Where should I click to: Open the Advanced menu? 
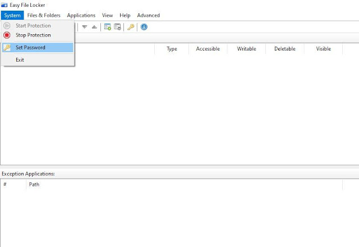tap(148, 15)
